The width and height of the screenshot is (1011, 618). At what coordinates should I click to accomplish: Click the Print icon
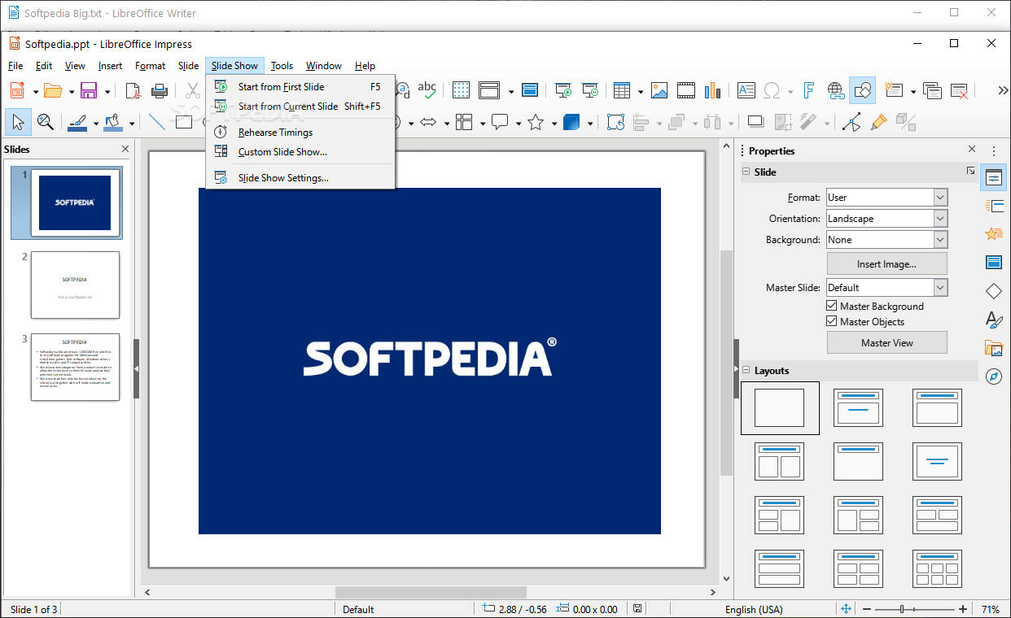point(160,91)
